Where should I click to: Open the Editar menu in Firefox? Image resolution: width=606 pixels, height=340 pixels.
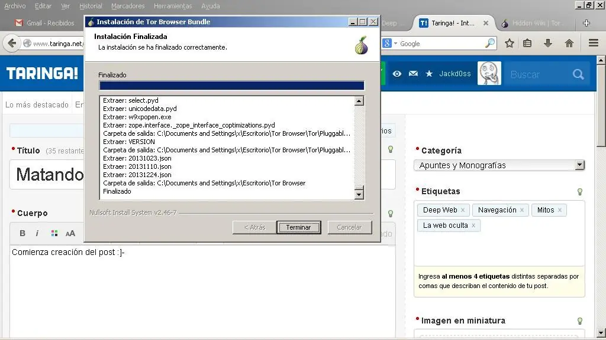(43, 6)
